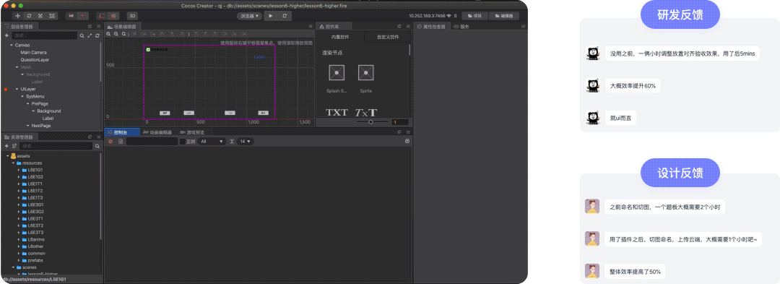Select the blue Label in the scene
Image resolution: width=780 pixels, height=284 pixels.
(259, 57)
